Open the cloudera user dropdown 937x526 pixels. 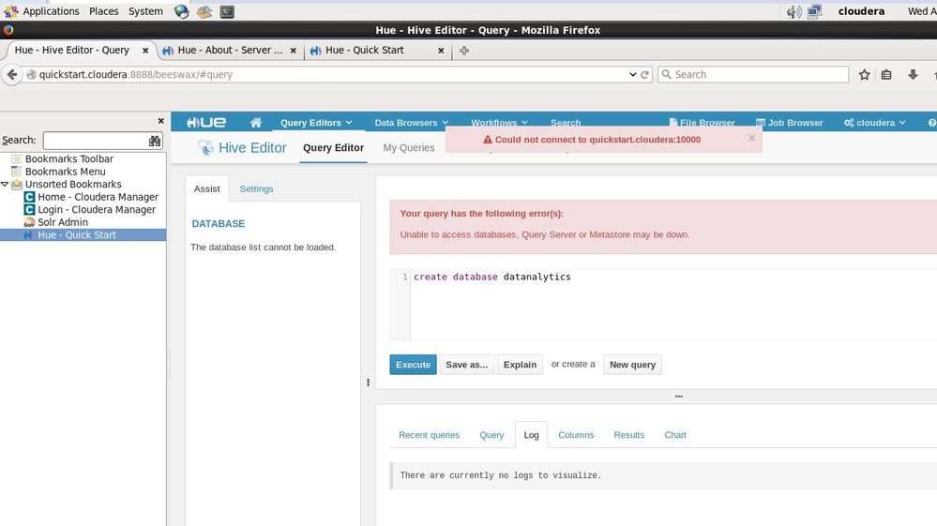click(875, 123)
